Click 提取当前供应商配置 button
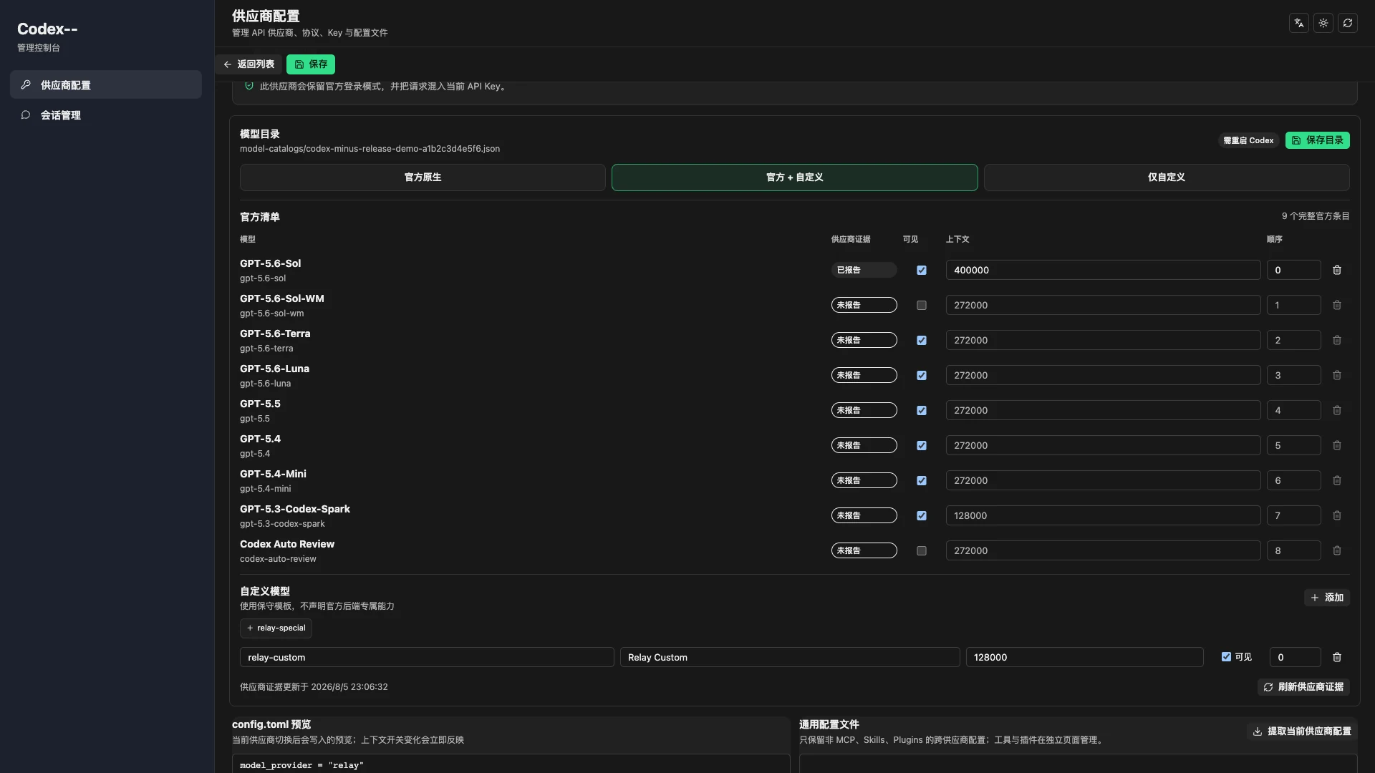1375x773 pixels. [1302, 731]
